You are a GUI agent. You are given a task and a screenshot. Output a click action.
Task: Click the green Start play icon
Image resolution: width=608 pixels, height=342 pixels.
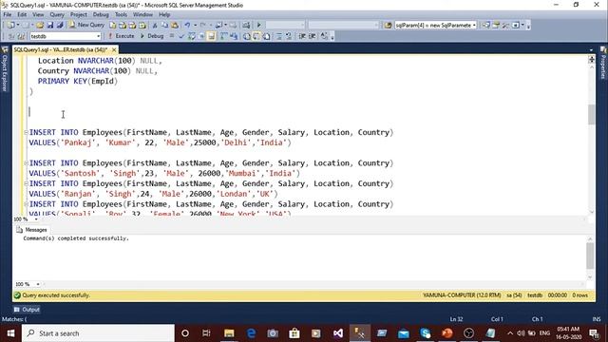[258, 26]
